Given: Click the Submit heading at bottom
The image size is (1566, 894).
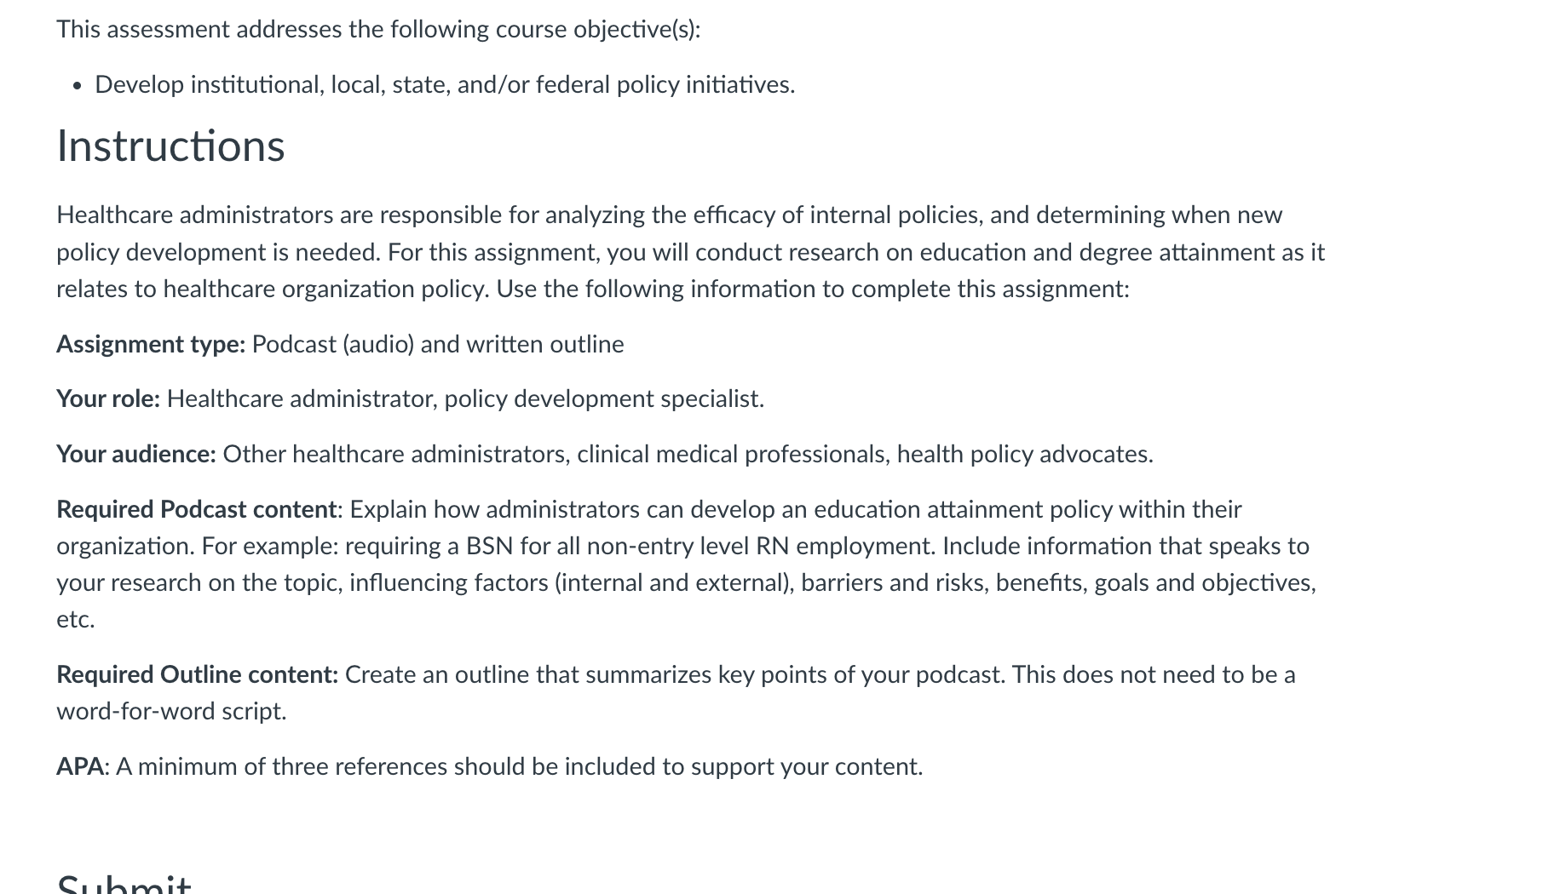Looking at the screenshot, I should click(x=124, y=882).
